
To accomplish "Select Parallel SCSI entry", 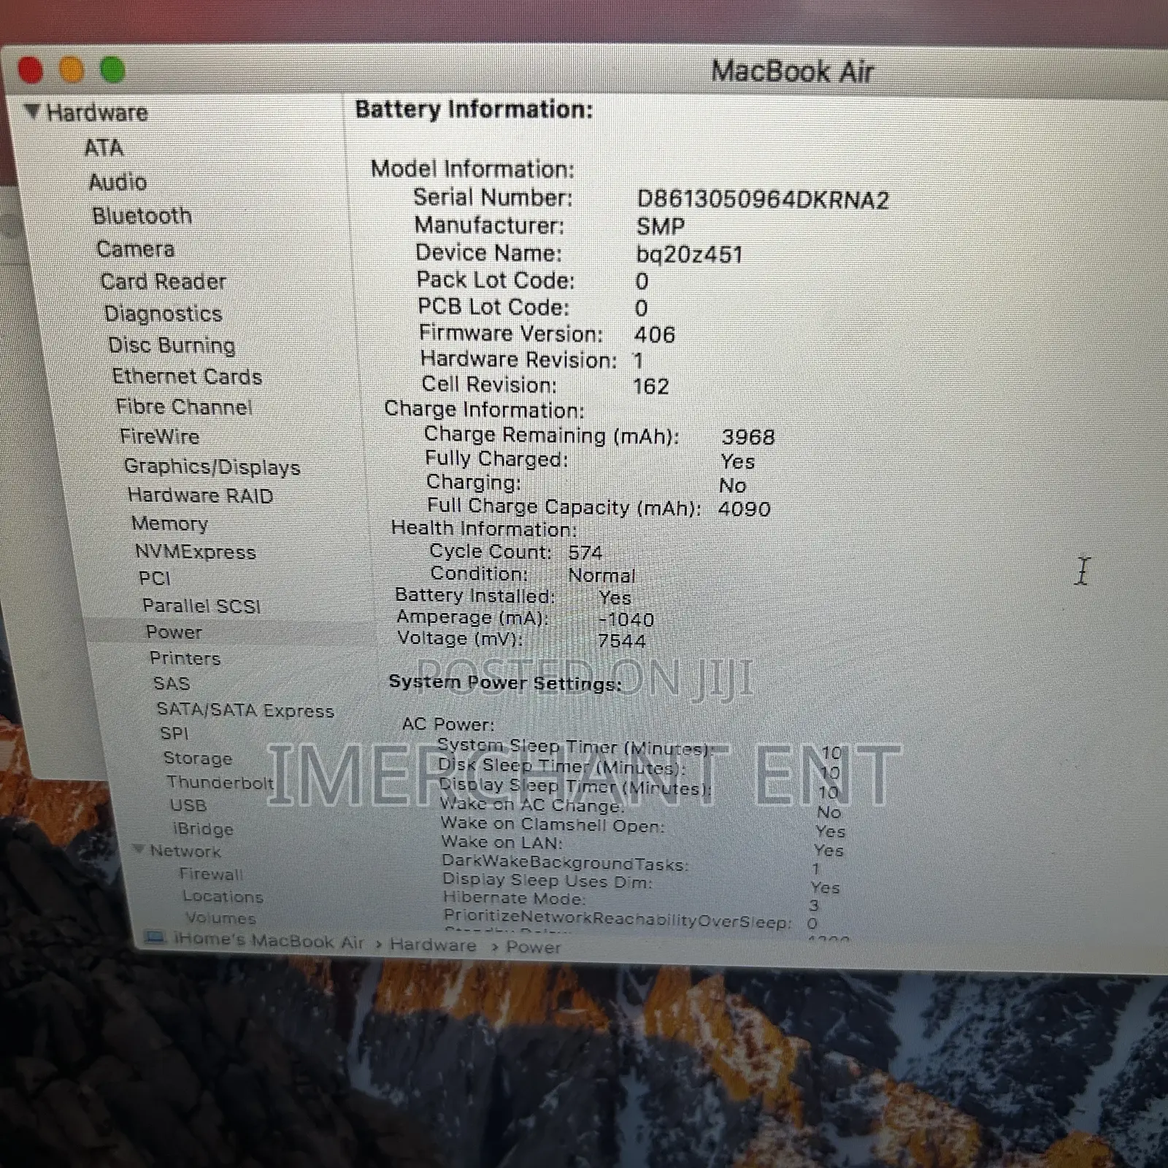I will [x=201, y=606].
